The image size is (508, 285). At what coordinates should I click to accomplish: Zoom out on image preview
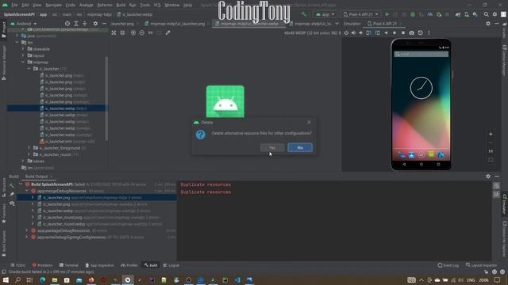point(142,32)
